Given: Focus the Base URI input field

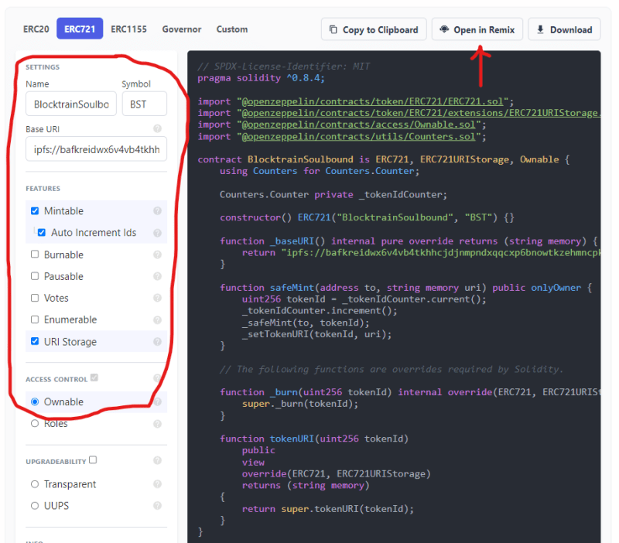Looking at the screenshot, I should pyautogui.click(x=96, y=149).
